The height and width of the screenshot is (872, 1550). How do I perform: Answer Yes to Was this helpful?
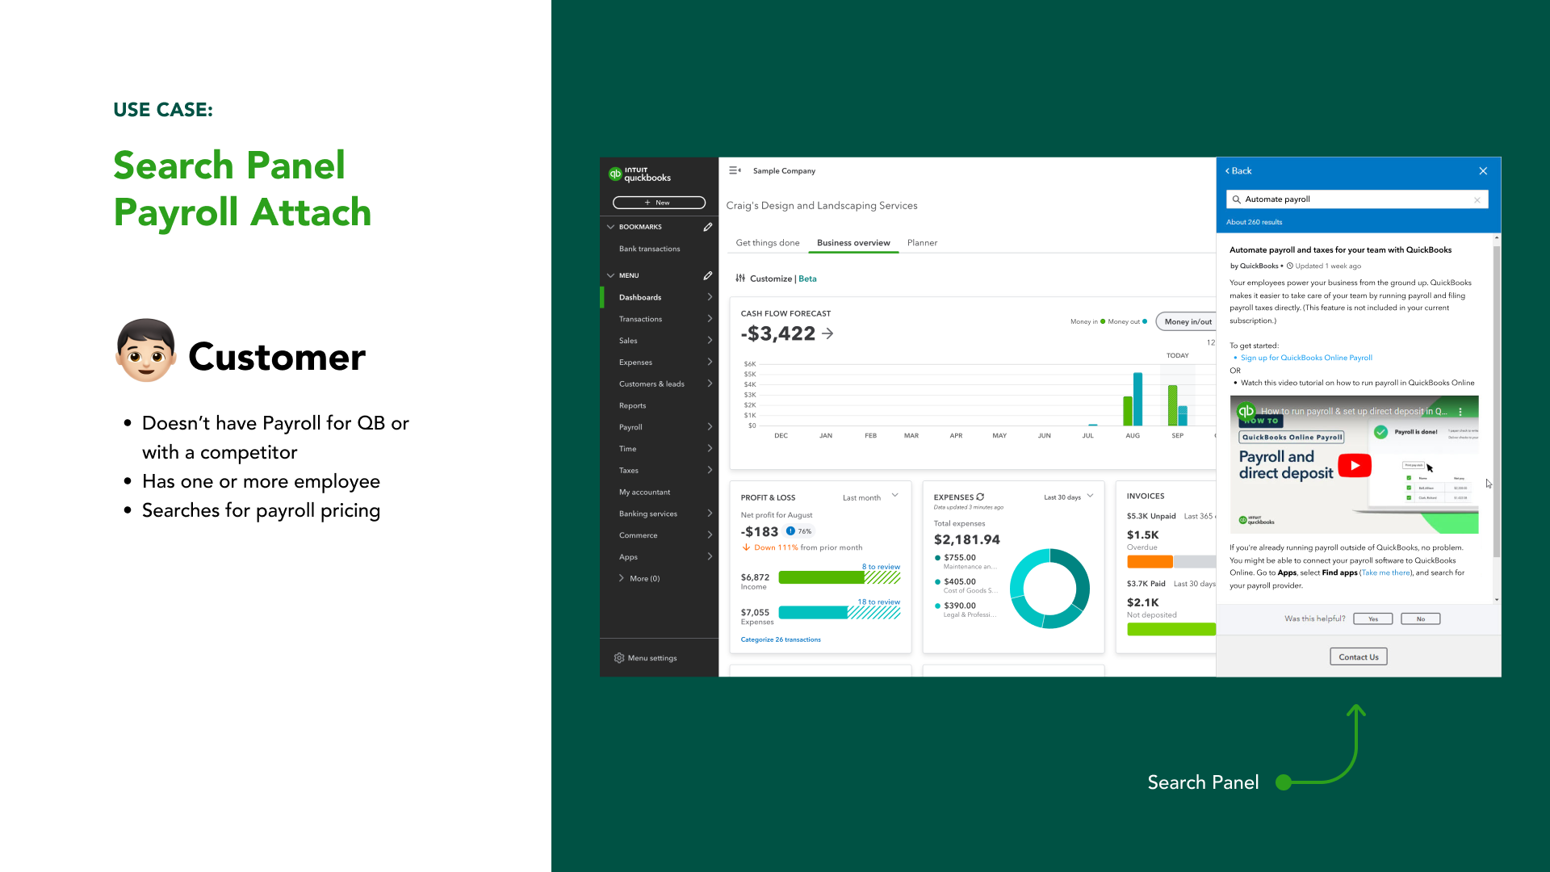point(1373,619)
